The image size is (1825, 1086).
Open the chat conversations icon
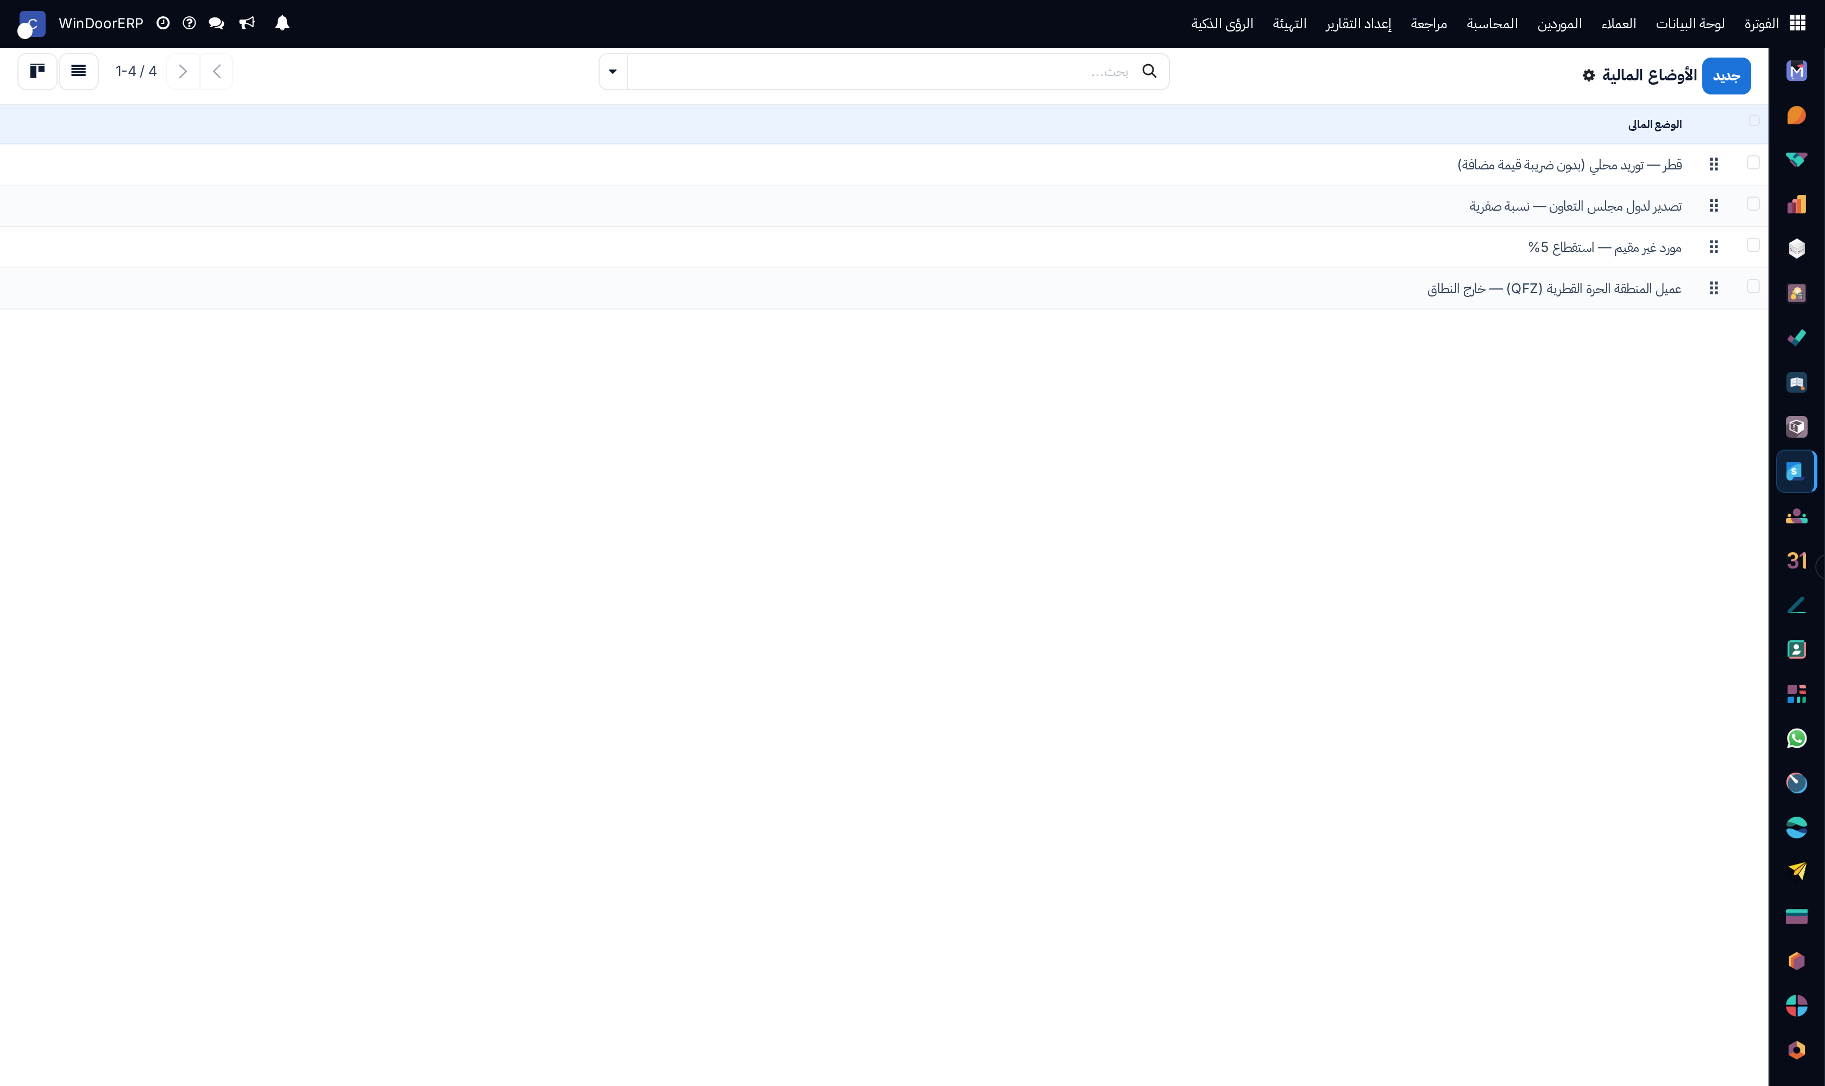216,23
